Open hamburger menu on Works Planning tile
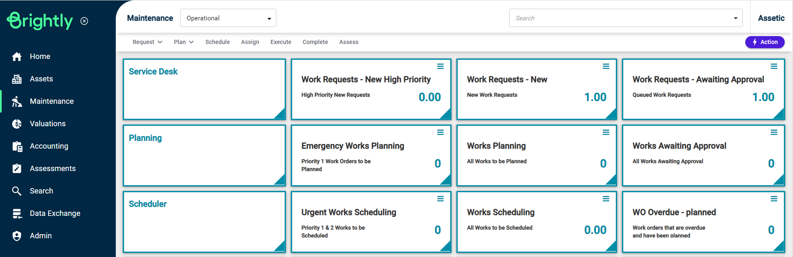This screenshot has width=793, height=257. pyautogui.click(x=606, y=132)
